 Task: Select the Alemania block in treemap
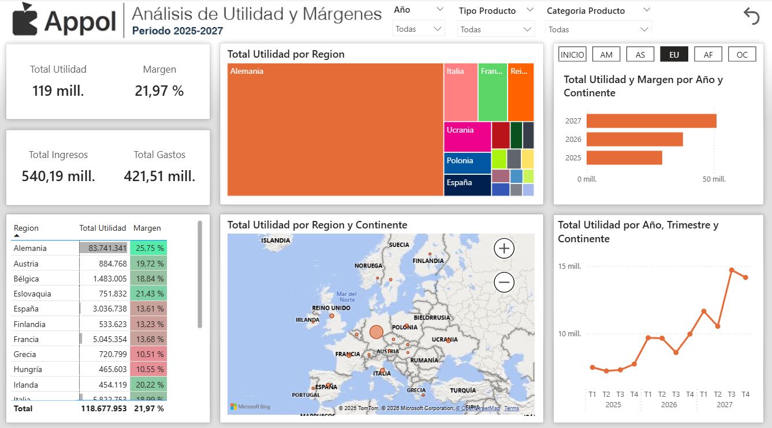tap(335, 130)
